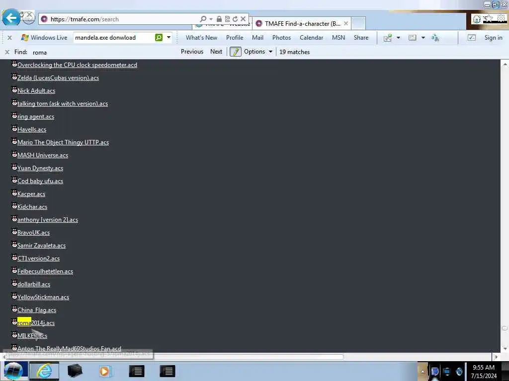Open ring agent.acs link
The height and width of the screenshot is (381, 509).
click(36, 117)
